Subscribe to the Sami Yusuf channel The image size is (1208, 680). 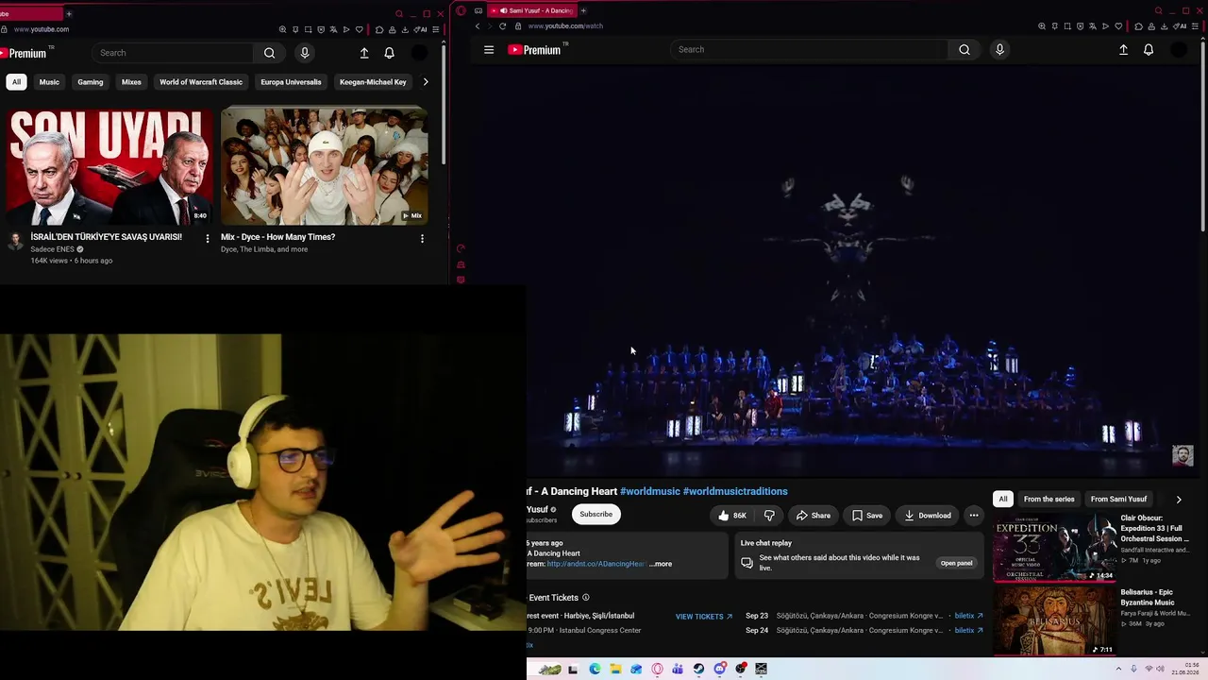(x=596, y=515)
